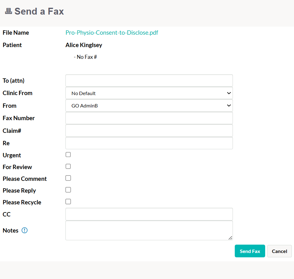Viewport: 294px width, 279px height.
Task: Open the Pro-Physio-Consent-to-Disclose.pdf link
Action: (112, 33)
